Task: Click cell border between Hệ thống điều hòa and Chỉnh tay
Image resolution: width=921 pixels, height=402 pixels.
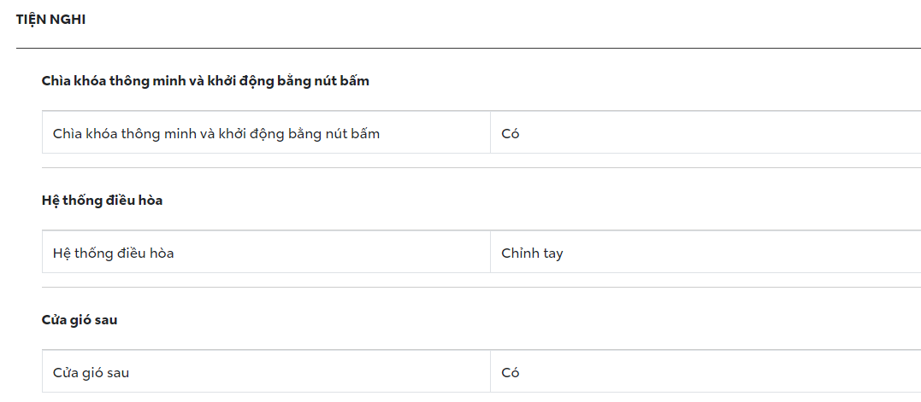Action: (x=490, y=253)
